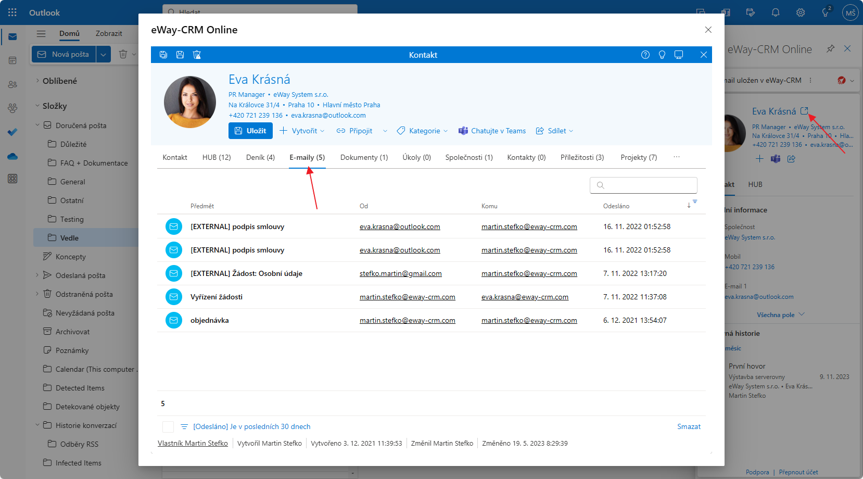Click the Uložit button
Viewport: 863px width, 479px height.
pyautogui.click(x=250, y=131)
